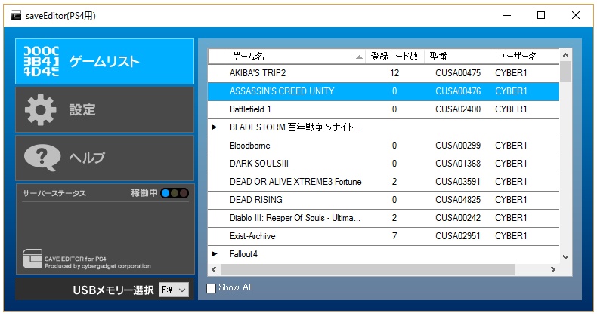Click the Save Editor for PS4 logo
This screenshot has width=597, height=316.
(32, 259)
